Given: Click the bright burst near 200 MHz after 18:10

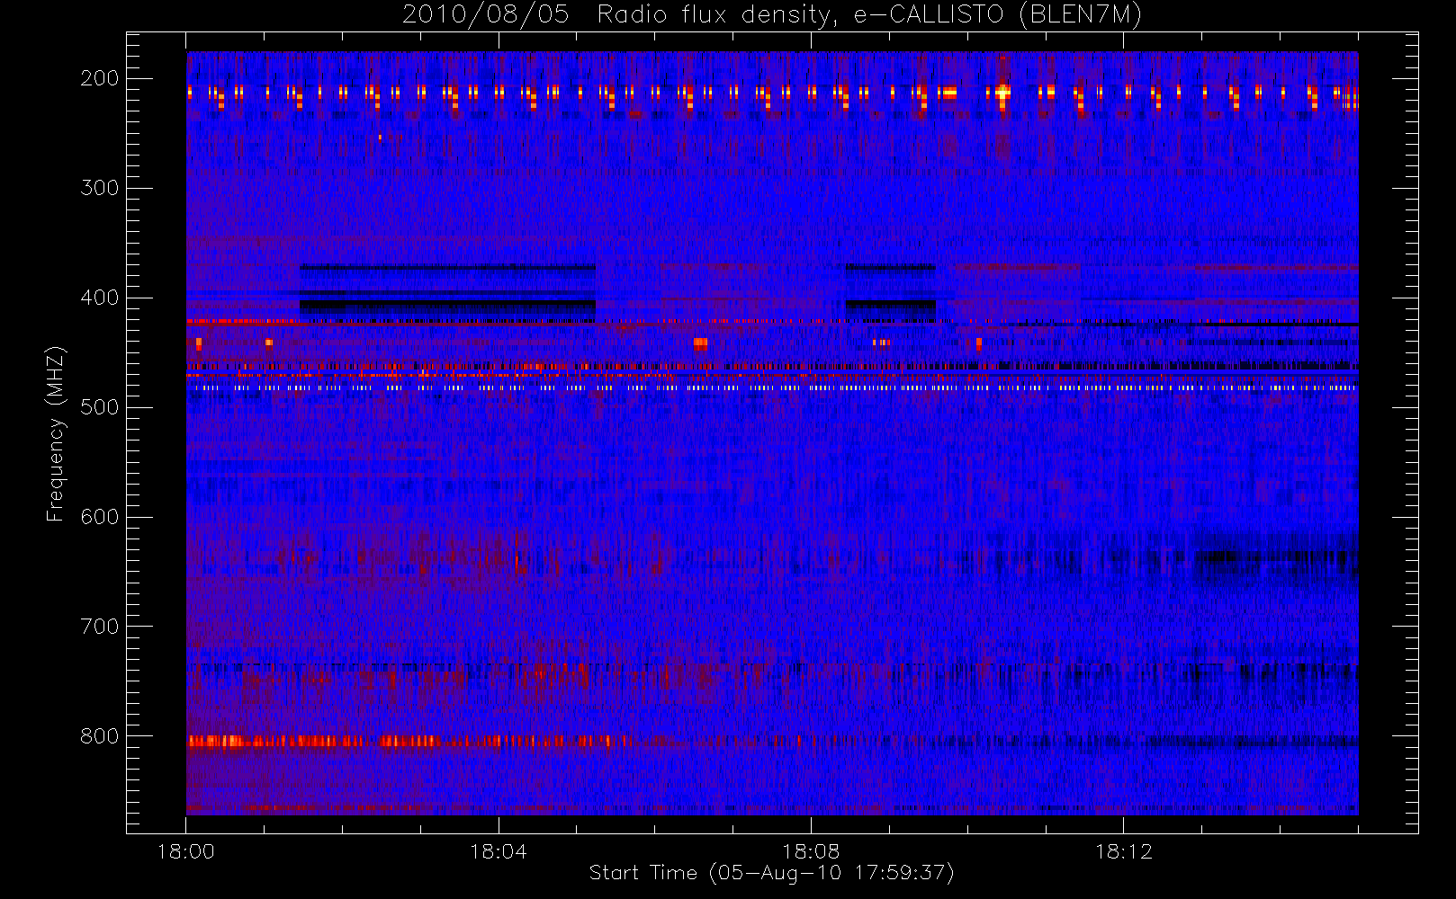Looking at the screenshot, I should 1002,92.
